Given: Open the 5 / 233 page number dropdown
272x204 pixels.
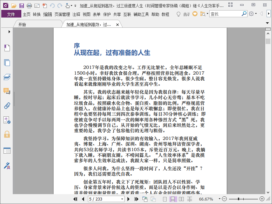Looking at the screenshot, I should click(x=122, y=199).
